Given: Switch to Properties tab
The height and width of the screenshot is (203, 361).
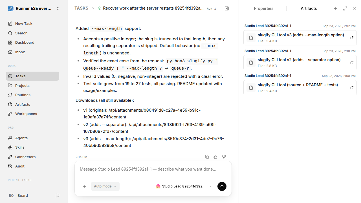Looking at the screenshot, I should tap(263, 8).
